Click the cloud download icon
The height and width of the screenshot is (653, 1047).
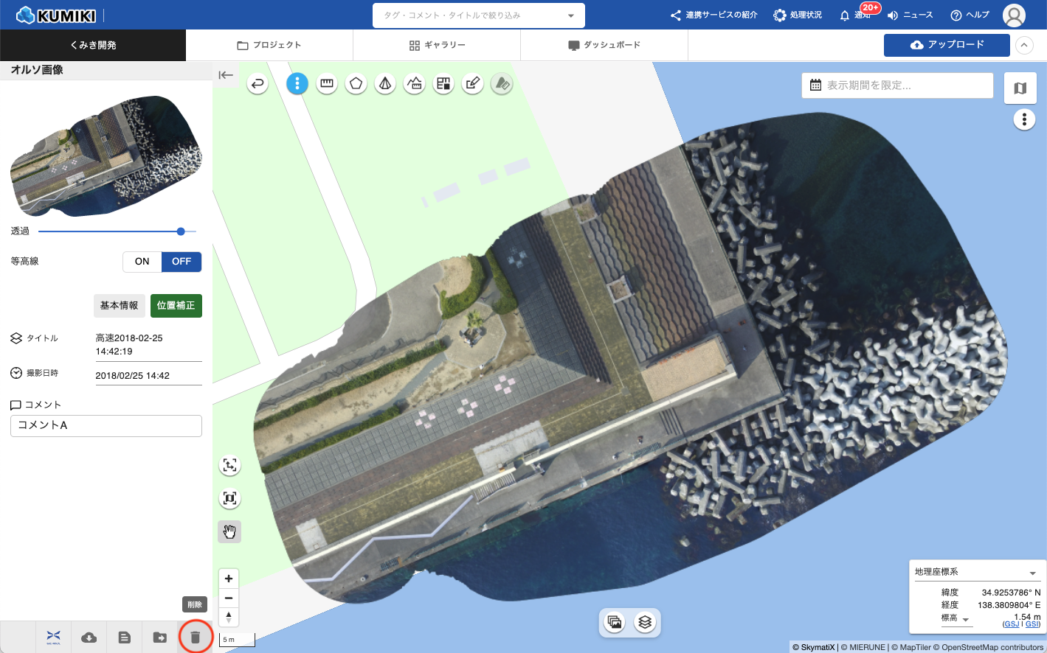pyautogui.click(x=89, y=637)
